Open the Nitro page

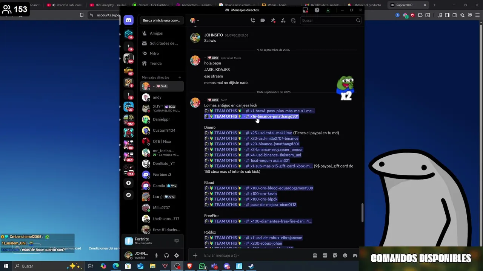point(161,53)
